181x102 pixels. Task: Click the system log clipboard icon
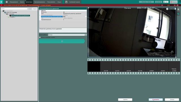click(66, 2)
